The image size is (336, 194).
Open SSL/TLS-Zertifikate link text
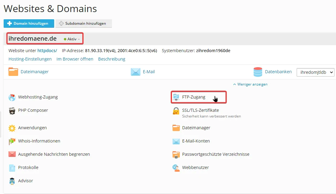(x=201, y=110)
